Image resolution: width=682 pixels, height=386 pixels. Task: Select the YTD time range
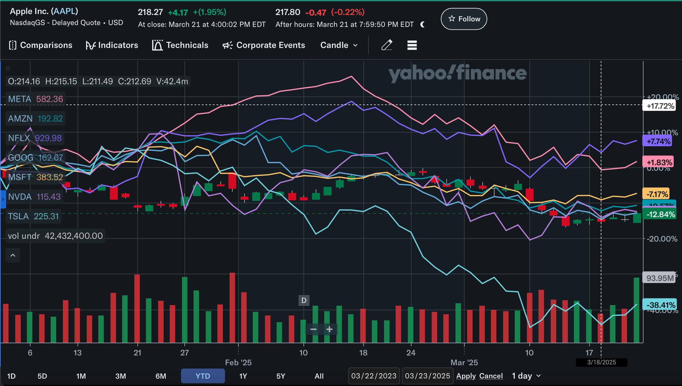pos(203,376)
